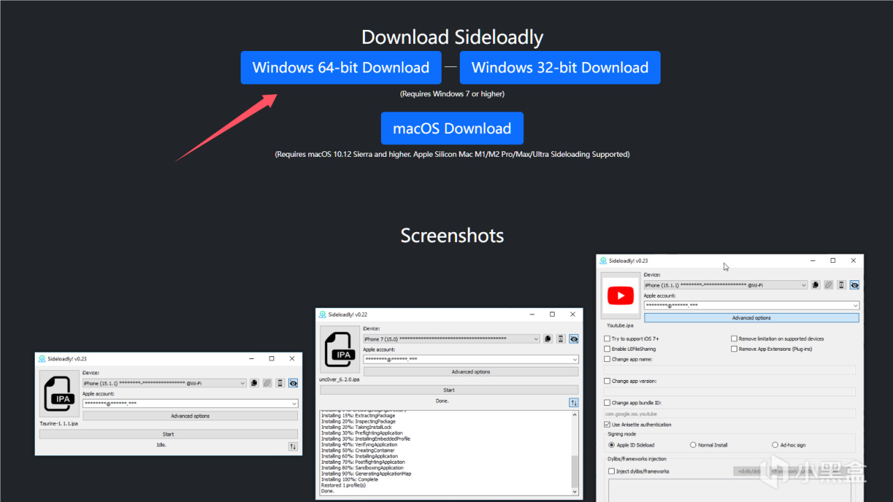This screenshot has height=502, width=893.
Task: Click Sideloadly logo in Taurine window title bar
Action: [42, 358]
